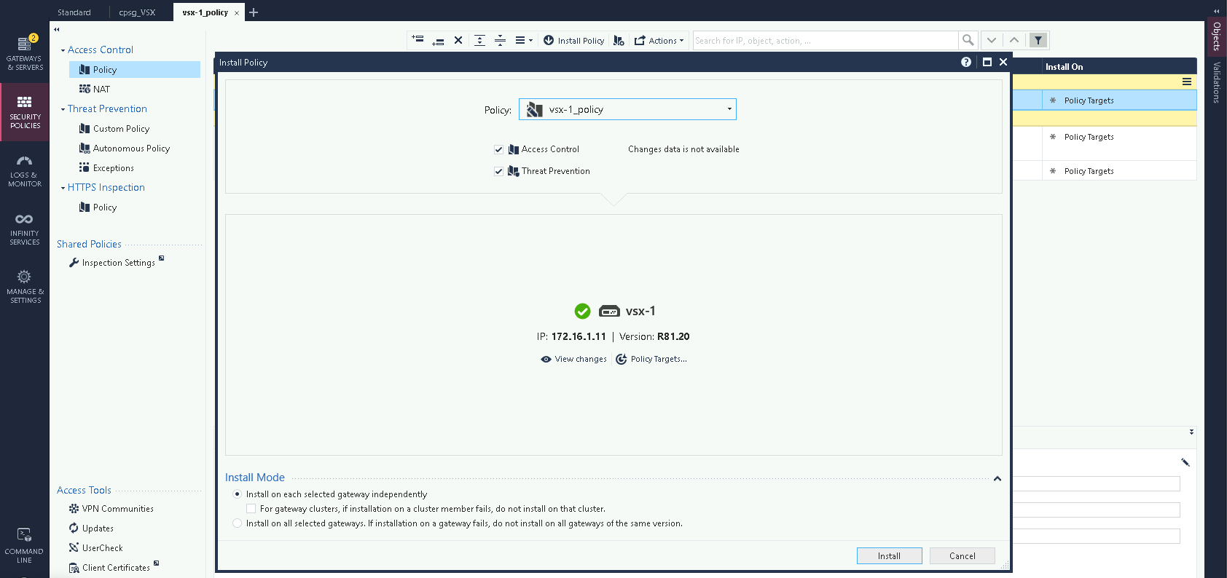Uncheck the Access Control checkbox
The image size is (1227, 578).
(x=499, y=149)
